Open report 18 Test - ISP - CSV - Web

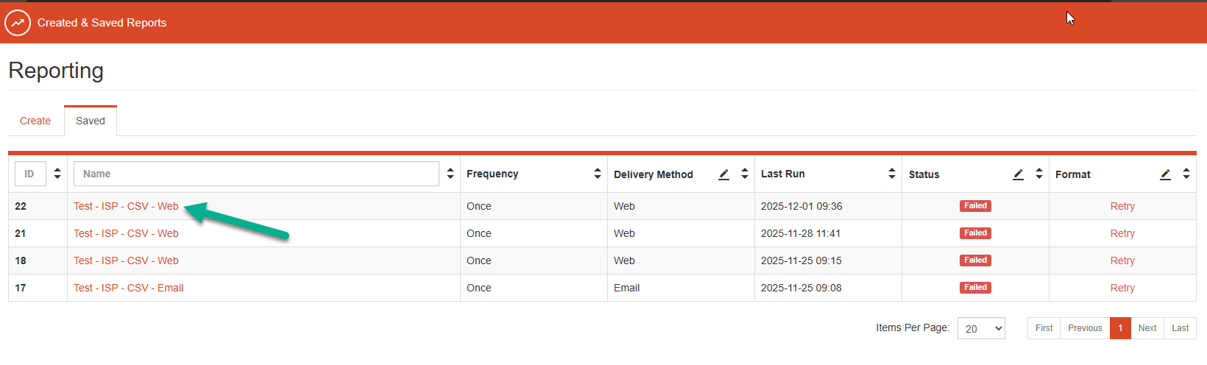point(126,261)
